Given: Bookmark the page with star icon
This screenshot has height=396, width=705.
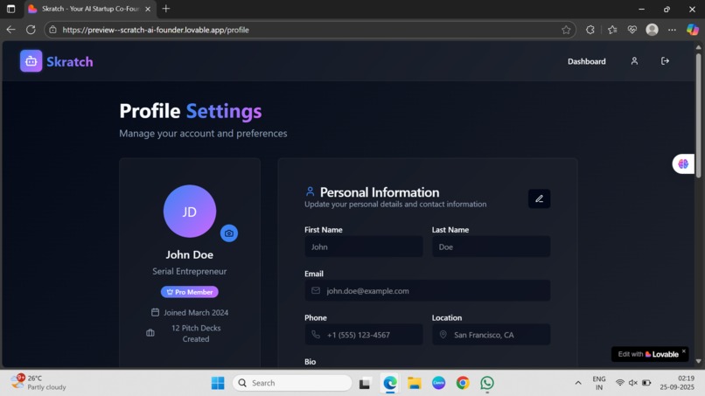Looking at the screenshot, I should click(566, 30).
